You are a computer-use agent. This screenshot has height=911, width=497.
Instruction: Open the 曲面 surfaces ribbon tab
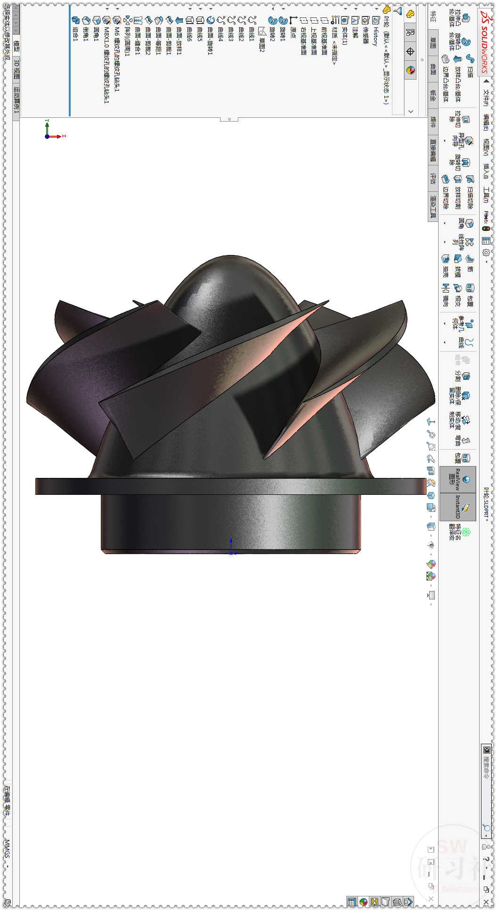(433, 69)
